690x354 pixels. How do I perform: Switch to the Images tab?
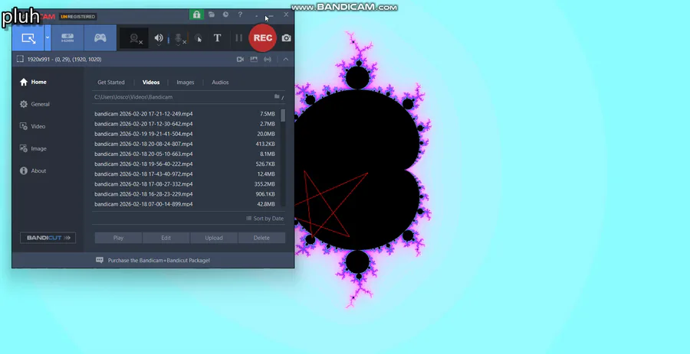click(x=186, y=82)
